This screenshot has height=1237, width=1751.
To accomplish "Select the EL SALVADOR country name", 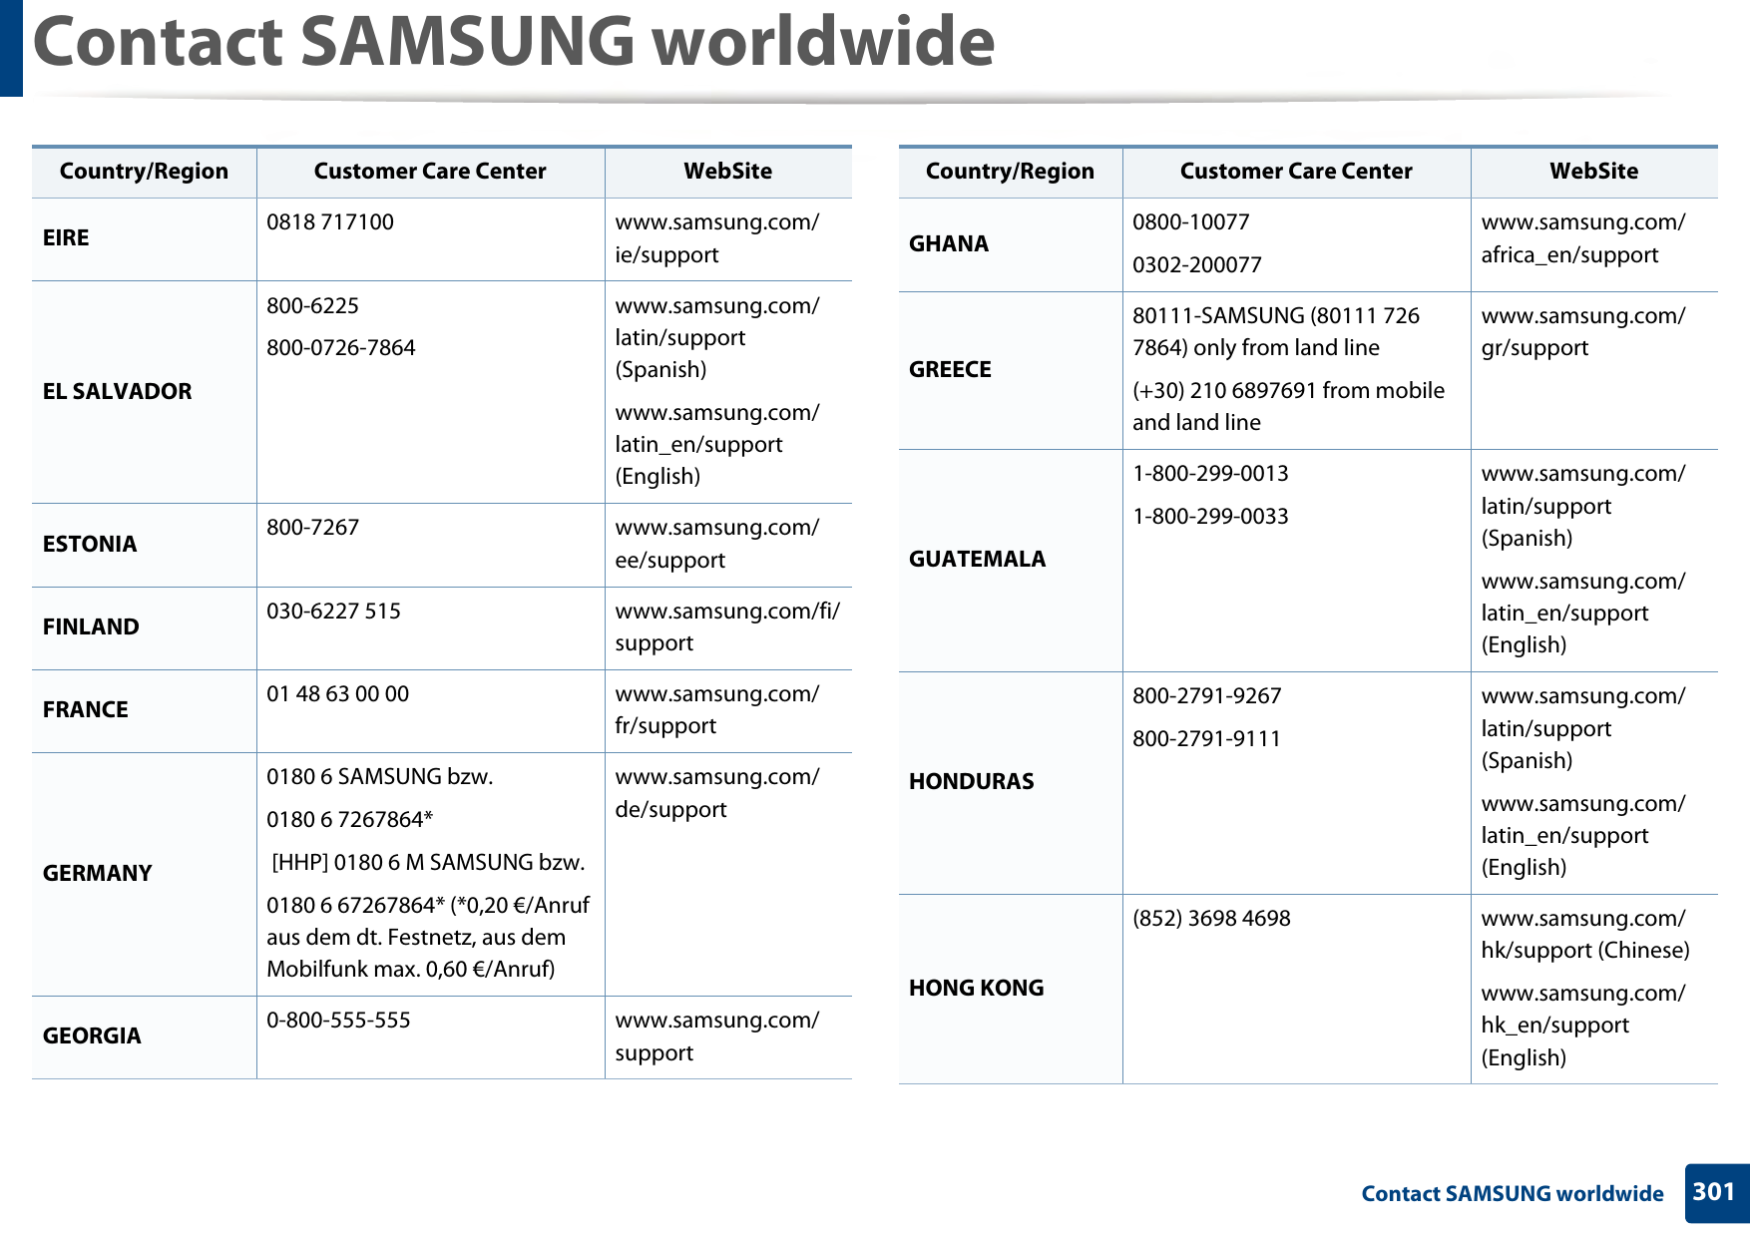I will pyautogui.click(x=117, y=392).
